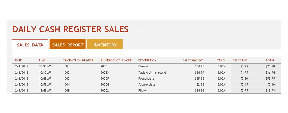Click the Blanket description cell
Viewport: 288px width, 113px height.
143,66
